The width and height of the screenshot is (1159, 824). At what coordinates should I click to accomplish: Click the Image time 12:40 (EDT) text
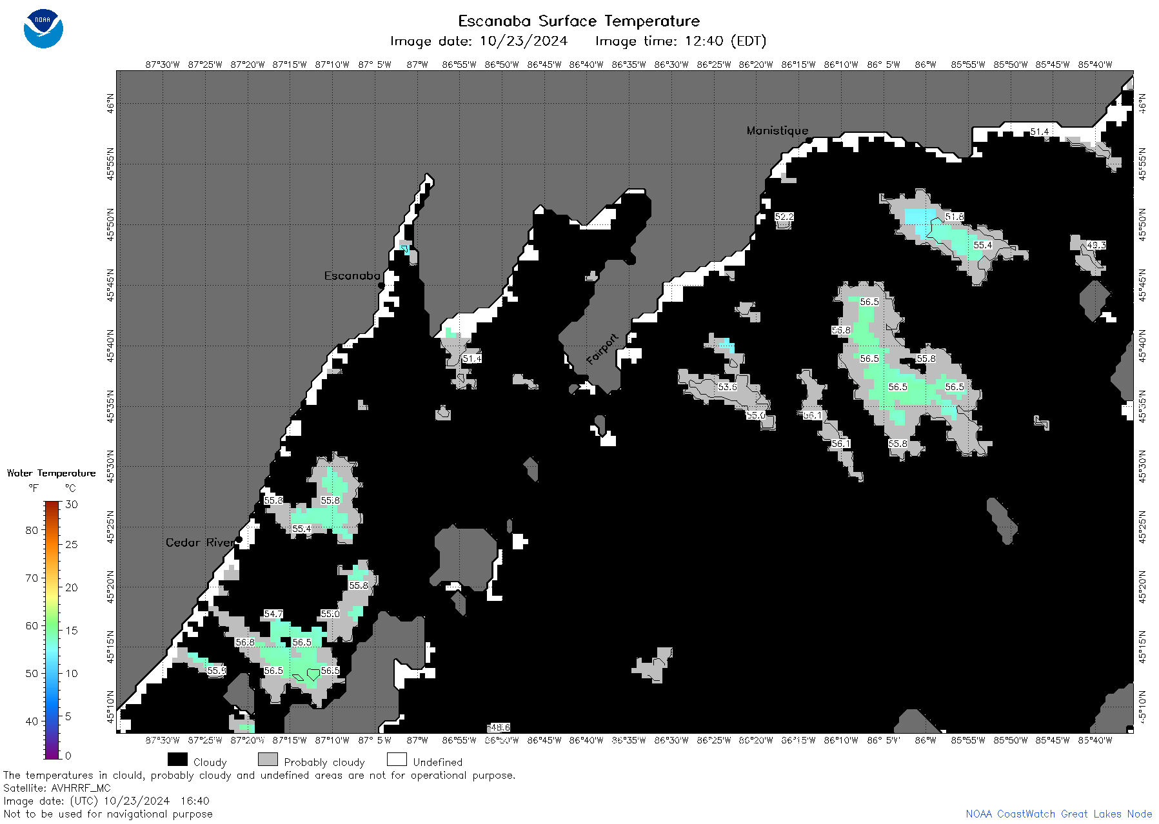point(680,41)
